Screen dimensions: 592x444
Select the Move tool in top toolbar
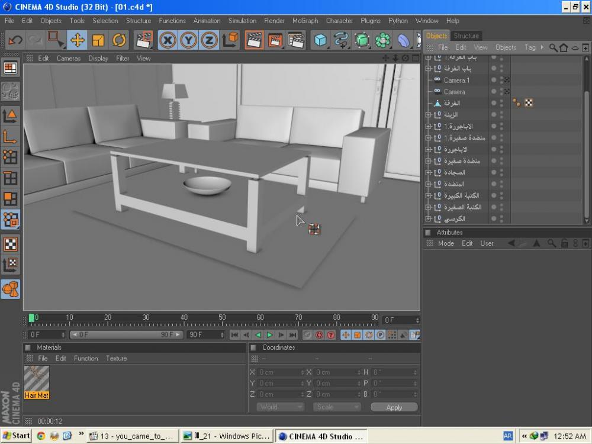pyautogui.click(x=78, y=40)
